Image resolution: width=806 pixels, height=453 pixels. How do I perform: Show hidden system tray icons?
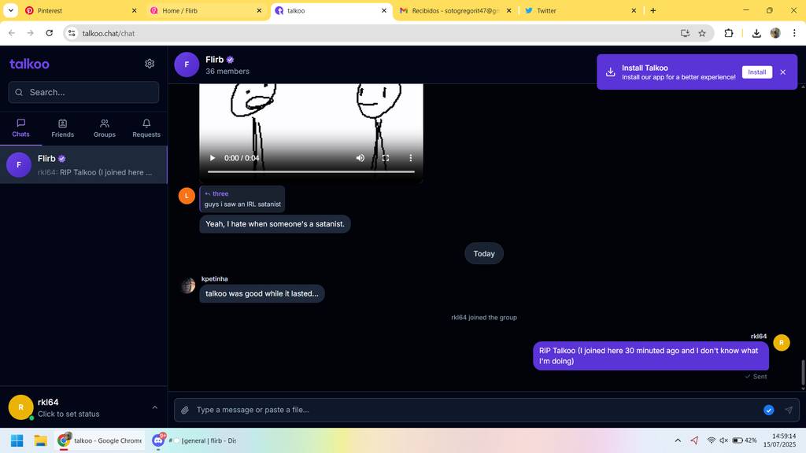[678, 440]
